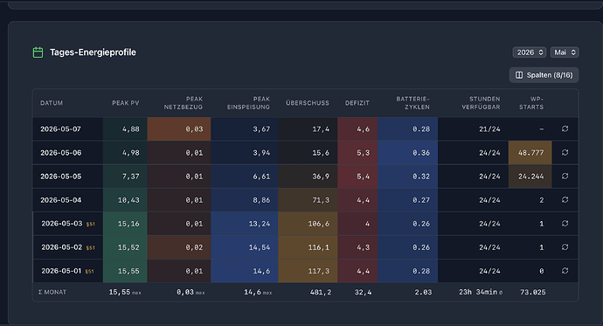Click the Peak PV value 15,52
This screenshot has height=326, width=603.
point(128,247)
